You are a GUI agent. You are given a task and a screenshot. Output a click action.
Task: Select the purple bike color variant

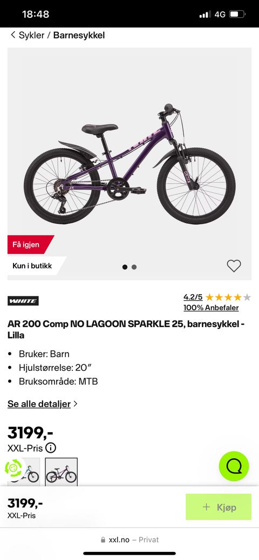pyautogui.click(x=61, y=472)
